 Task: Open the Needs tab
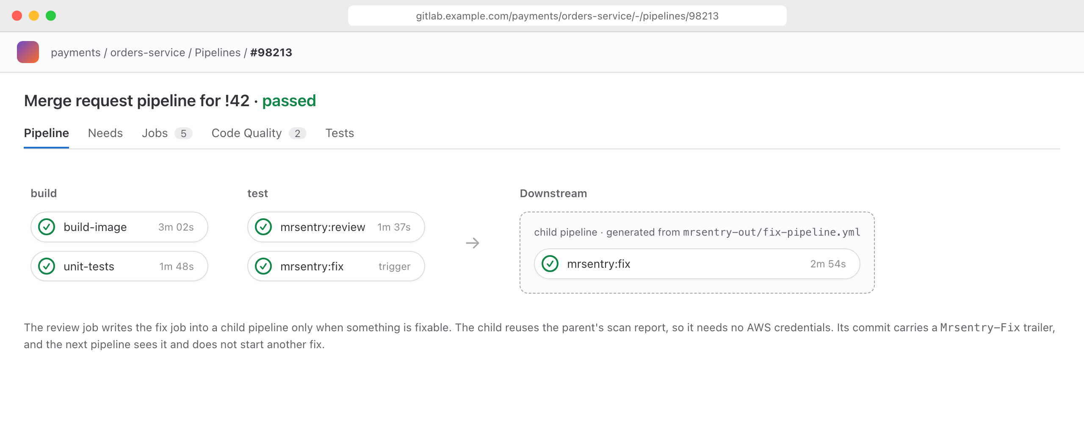pos(105,133)
